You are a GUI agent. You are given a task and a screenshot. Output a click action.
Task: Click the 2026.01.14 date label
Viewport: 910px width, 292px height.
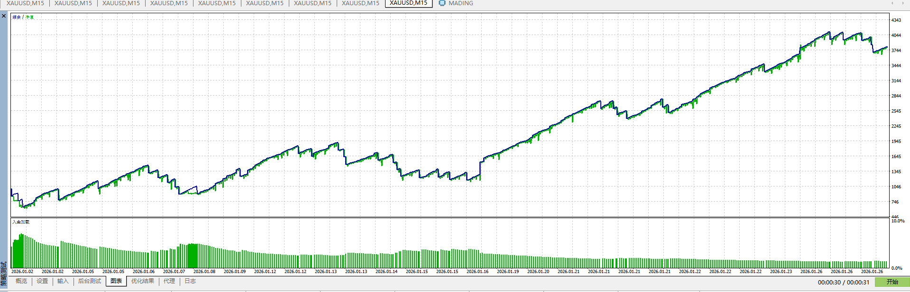[386, 272]
